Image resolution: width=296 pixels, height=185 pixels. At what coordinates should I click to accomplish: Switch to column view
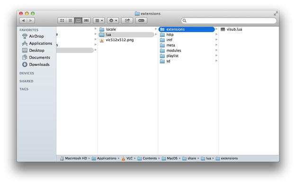coord(78,20)
